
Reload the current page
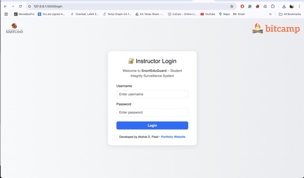click(x=20, y=6)
